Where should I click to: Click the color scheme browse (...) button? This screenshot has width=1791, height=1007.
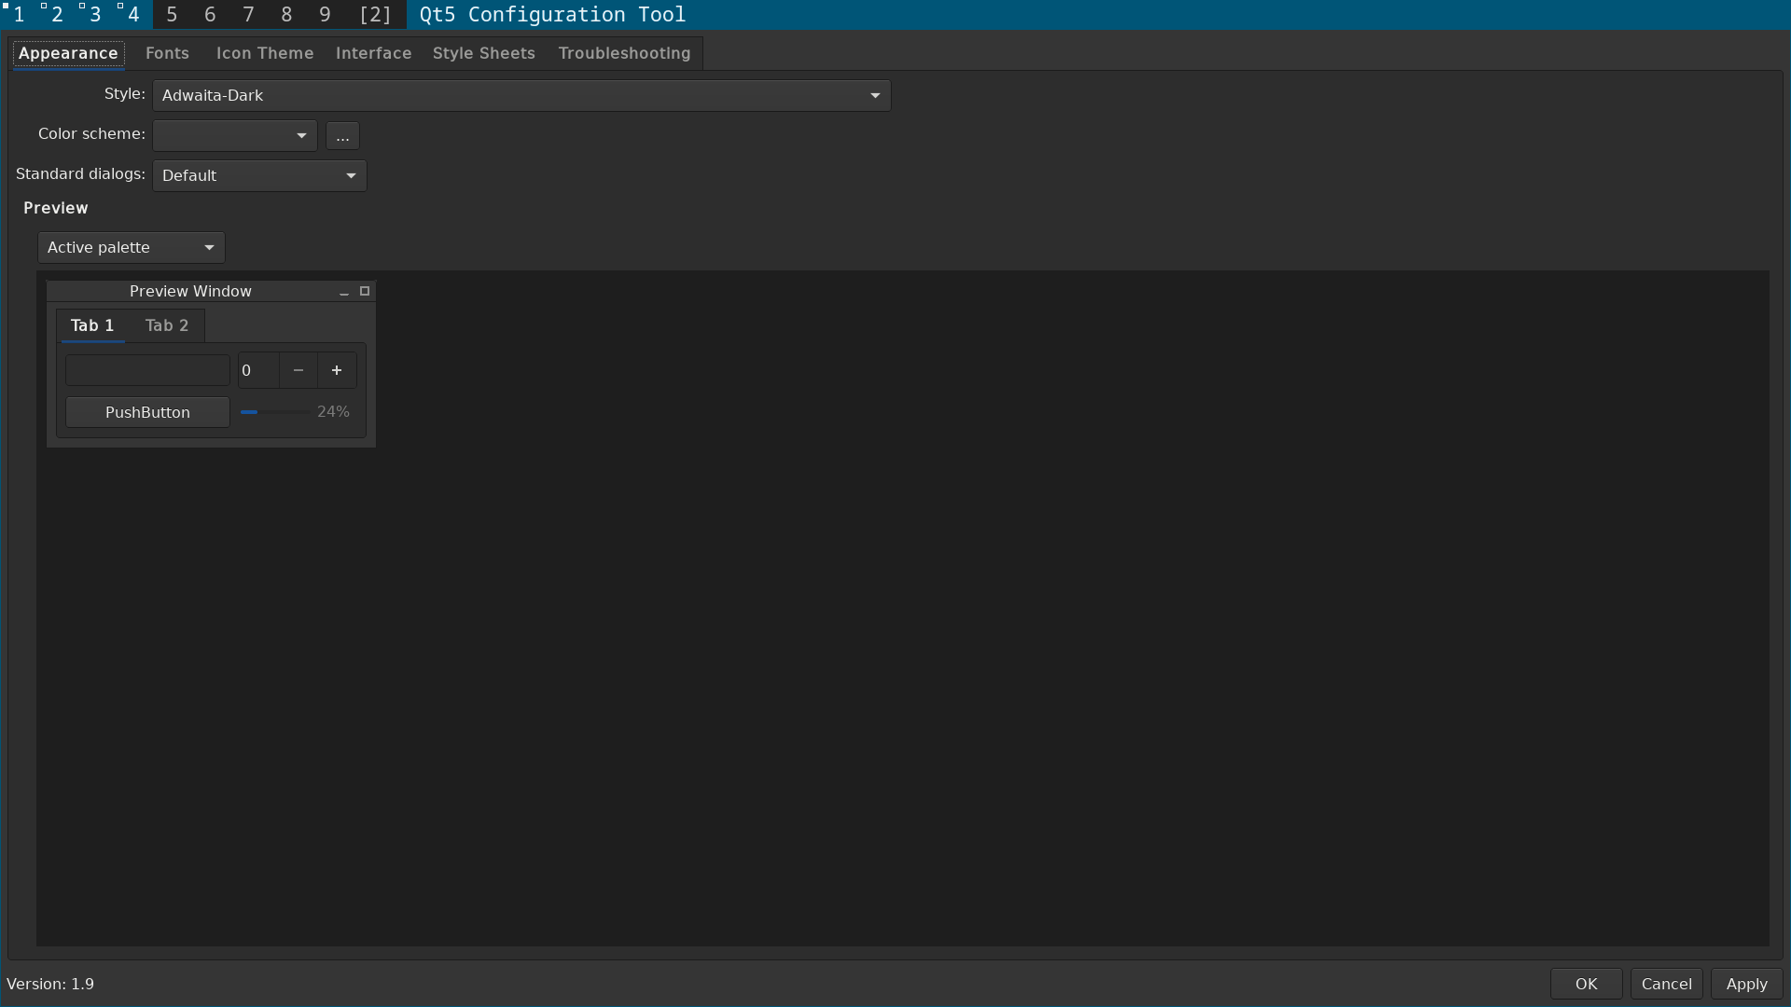tap(342, 136)
